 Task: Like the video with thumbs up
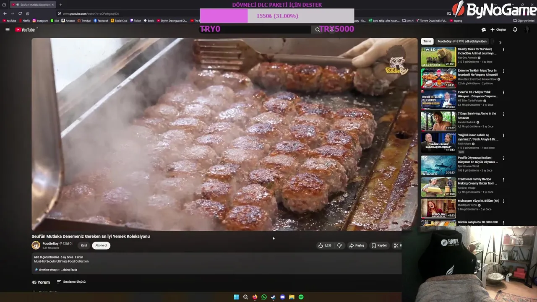[325, 245]
